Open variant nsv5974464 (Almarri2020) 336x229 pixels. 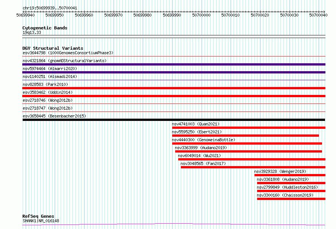point(50,69)
